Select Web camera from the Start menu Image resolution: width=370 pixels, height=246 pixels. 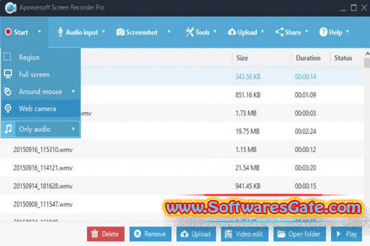pos(41,109)
